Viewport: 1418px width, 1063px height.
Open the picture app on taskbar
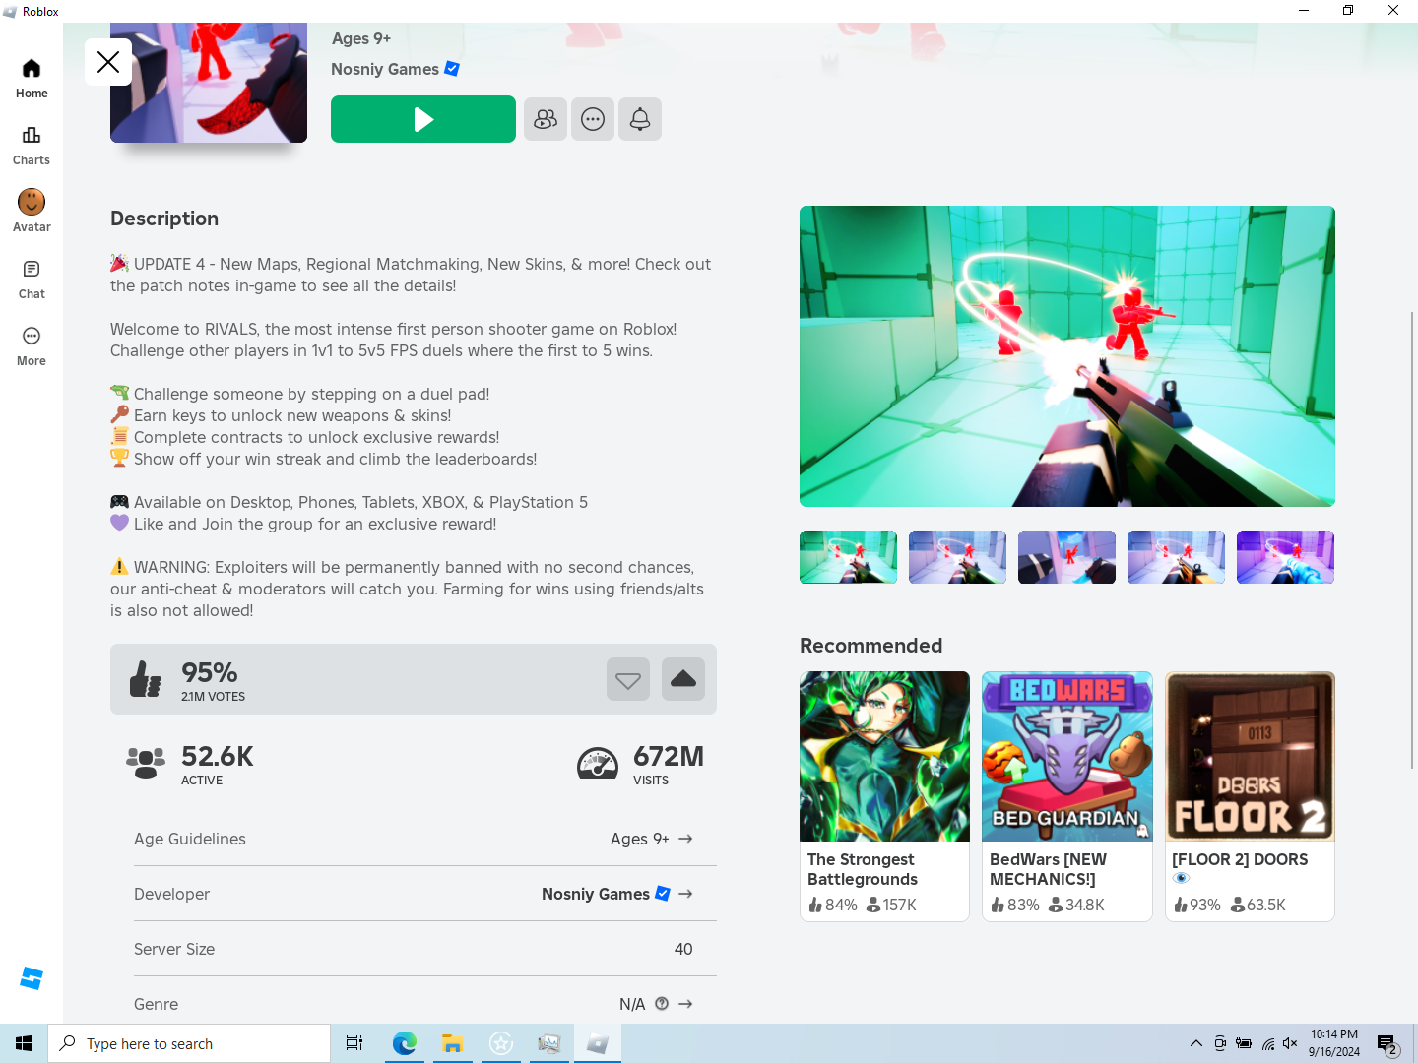tap(549, 1043)
